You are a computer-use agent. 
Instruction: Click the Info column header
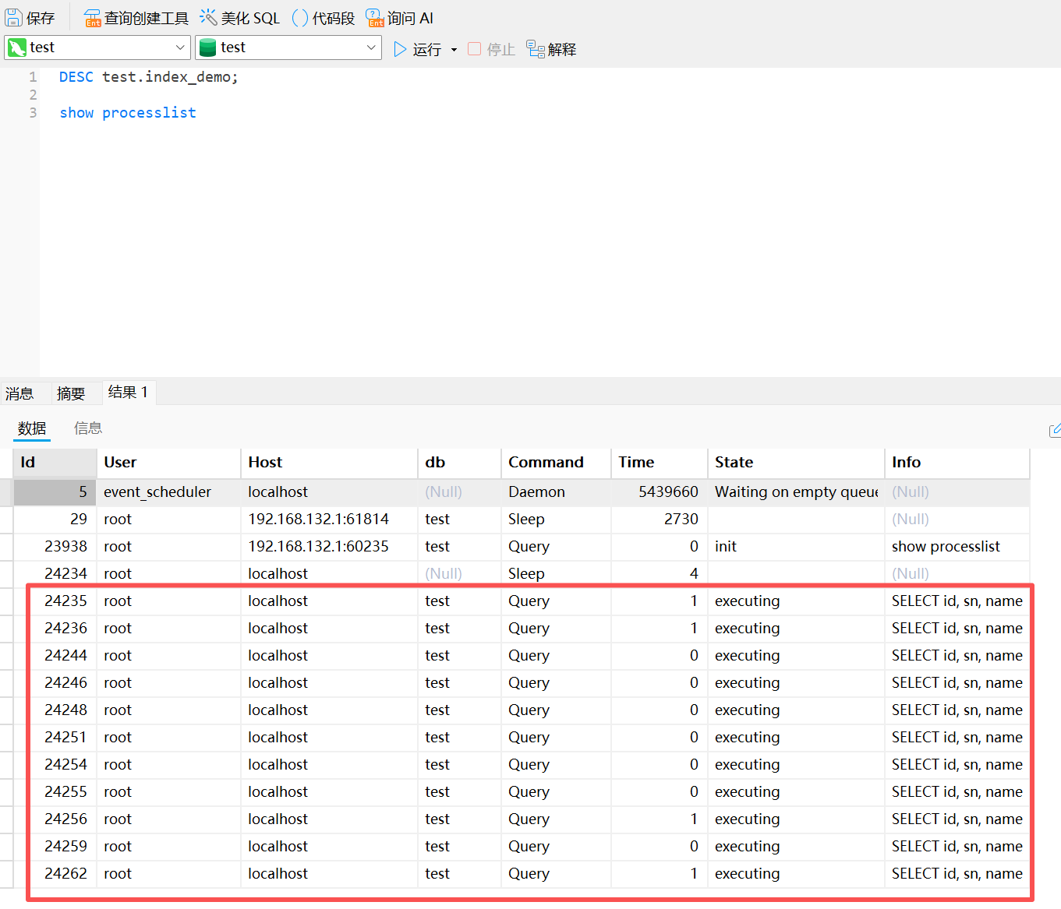[x=957, y=463]
